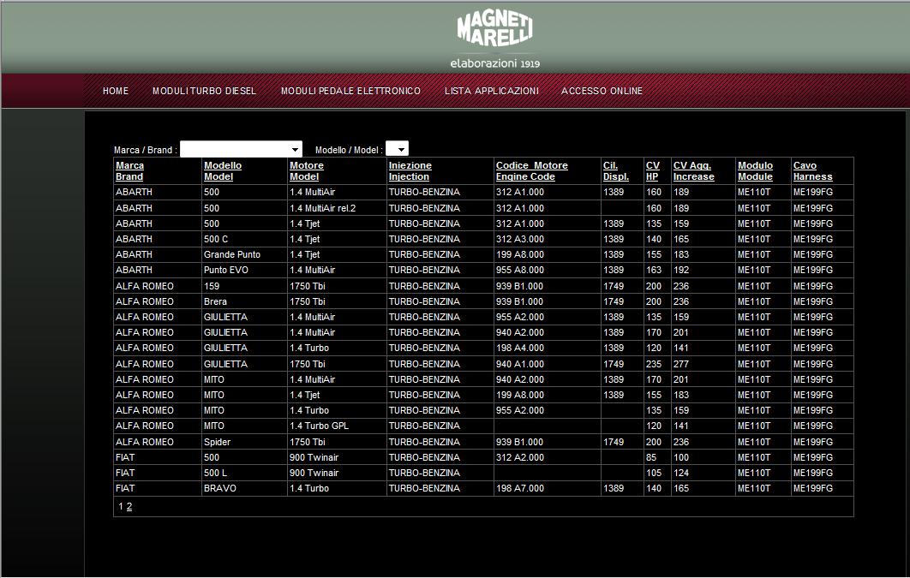Sort by Modello Model column header

(x=222, y=171)
